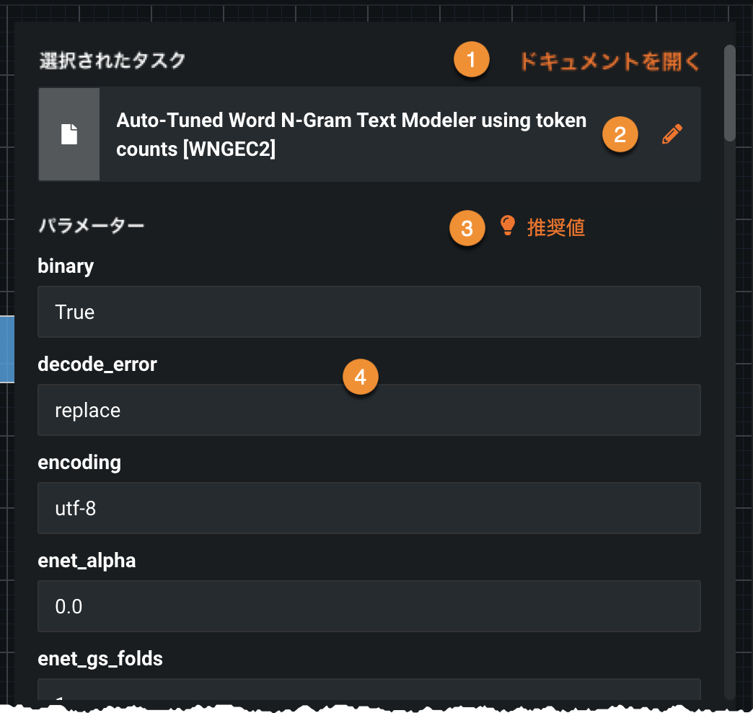This screenshot has height=713, width=753.
Task: Click the orange badge numbered 3
Action: [x=467, y=228]
